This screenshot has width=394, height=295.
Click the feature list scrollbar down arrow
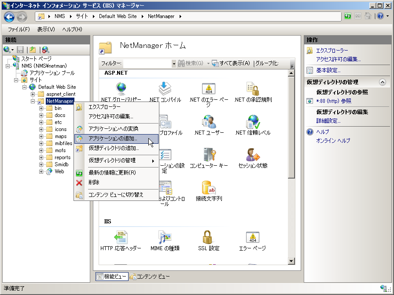pyautogui.click(x=291, y=261)
